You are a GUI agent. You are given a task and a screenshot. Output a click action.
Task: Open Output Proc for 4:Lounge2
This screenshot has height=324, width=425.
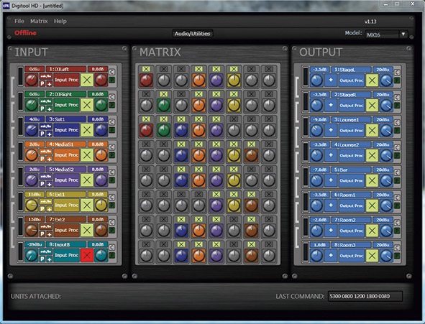(351, 155)
